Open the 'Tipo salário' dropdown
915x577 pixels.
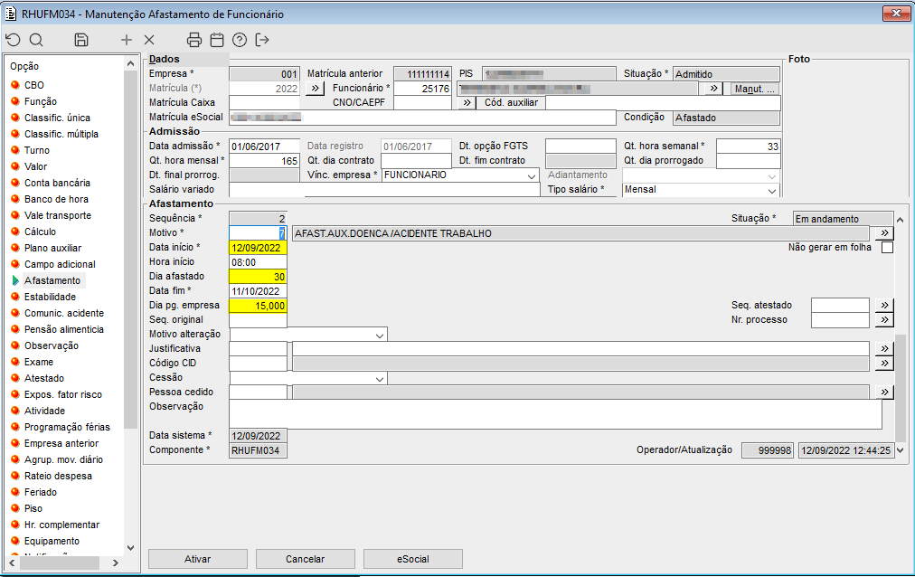[771, 191]
